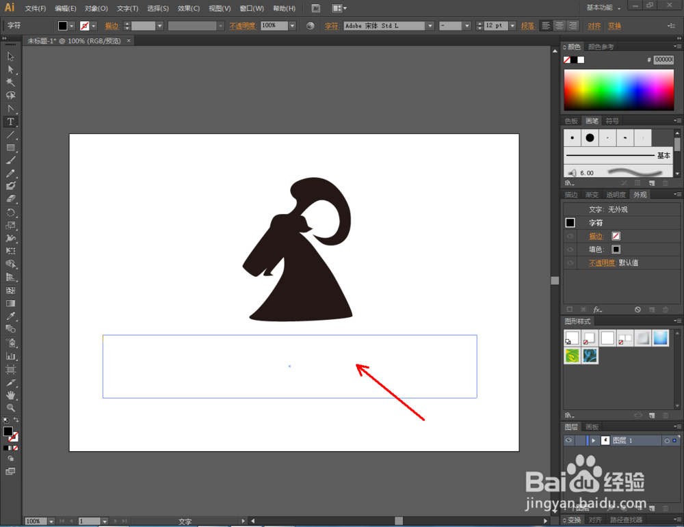Image resolution: width=684 pixels, height=527 pixels.
Task: Set paragraph align right
Action: [573, 26]
